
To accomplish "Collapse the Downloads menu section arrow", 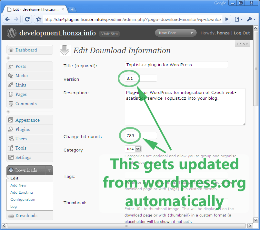I will [49, 170].
